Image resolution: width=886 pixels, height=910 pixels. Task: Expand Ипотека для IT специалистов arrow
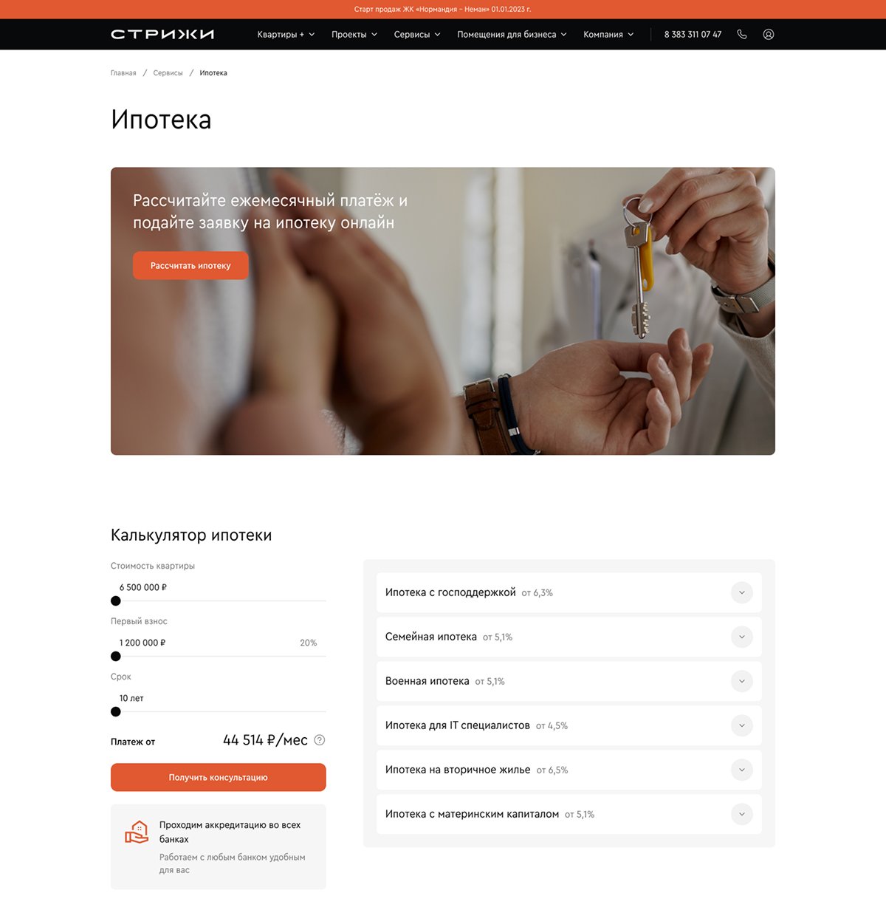(742, 725)
